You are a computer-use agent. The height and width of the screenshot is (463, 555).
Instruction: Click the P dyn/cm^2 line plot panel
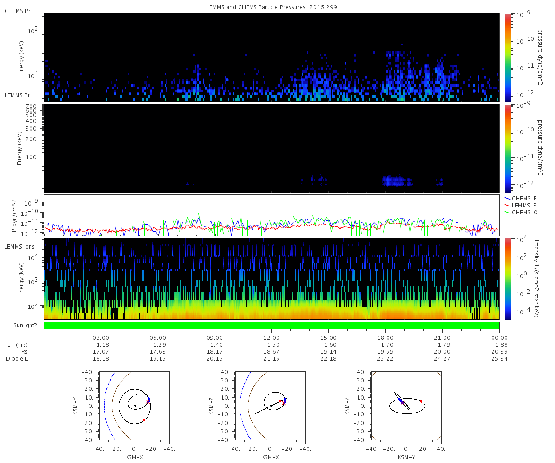[x=271, y=215]
